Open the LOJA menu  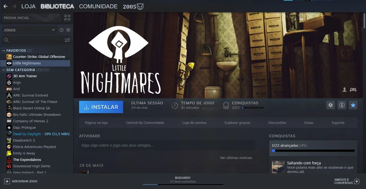tap(28, 6)
